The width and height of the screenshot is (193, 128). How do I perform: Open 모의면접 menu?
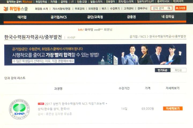pyautogui.click(x=93, y=9)
